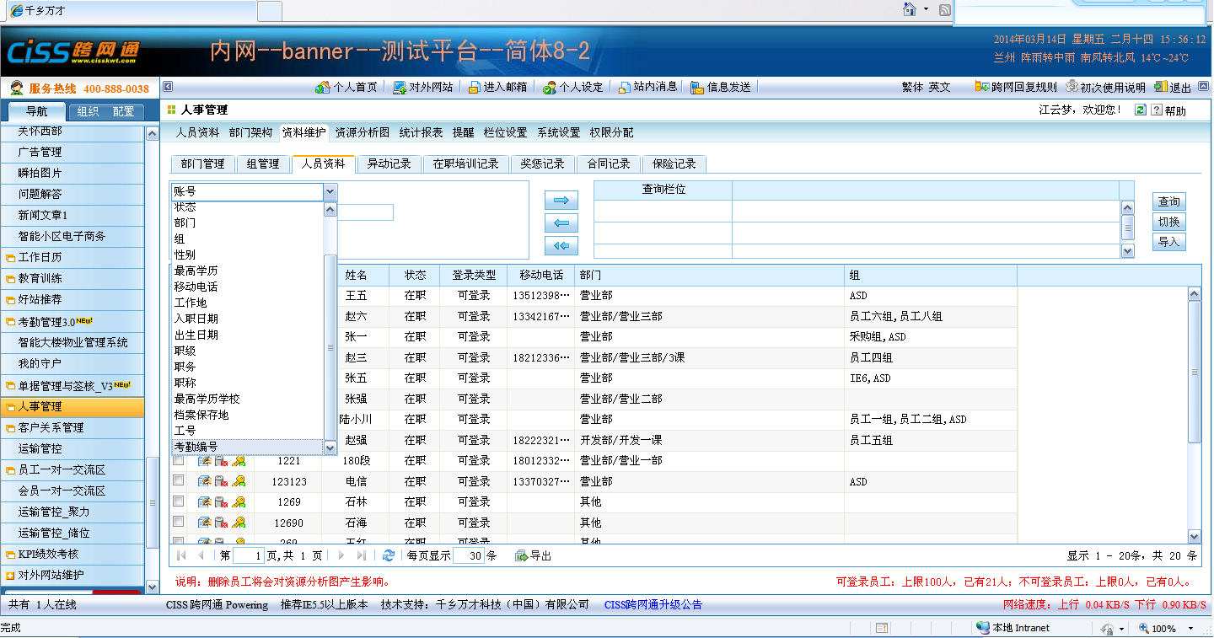Switch to the 合同记录 tab

(x=609, y=164)
